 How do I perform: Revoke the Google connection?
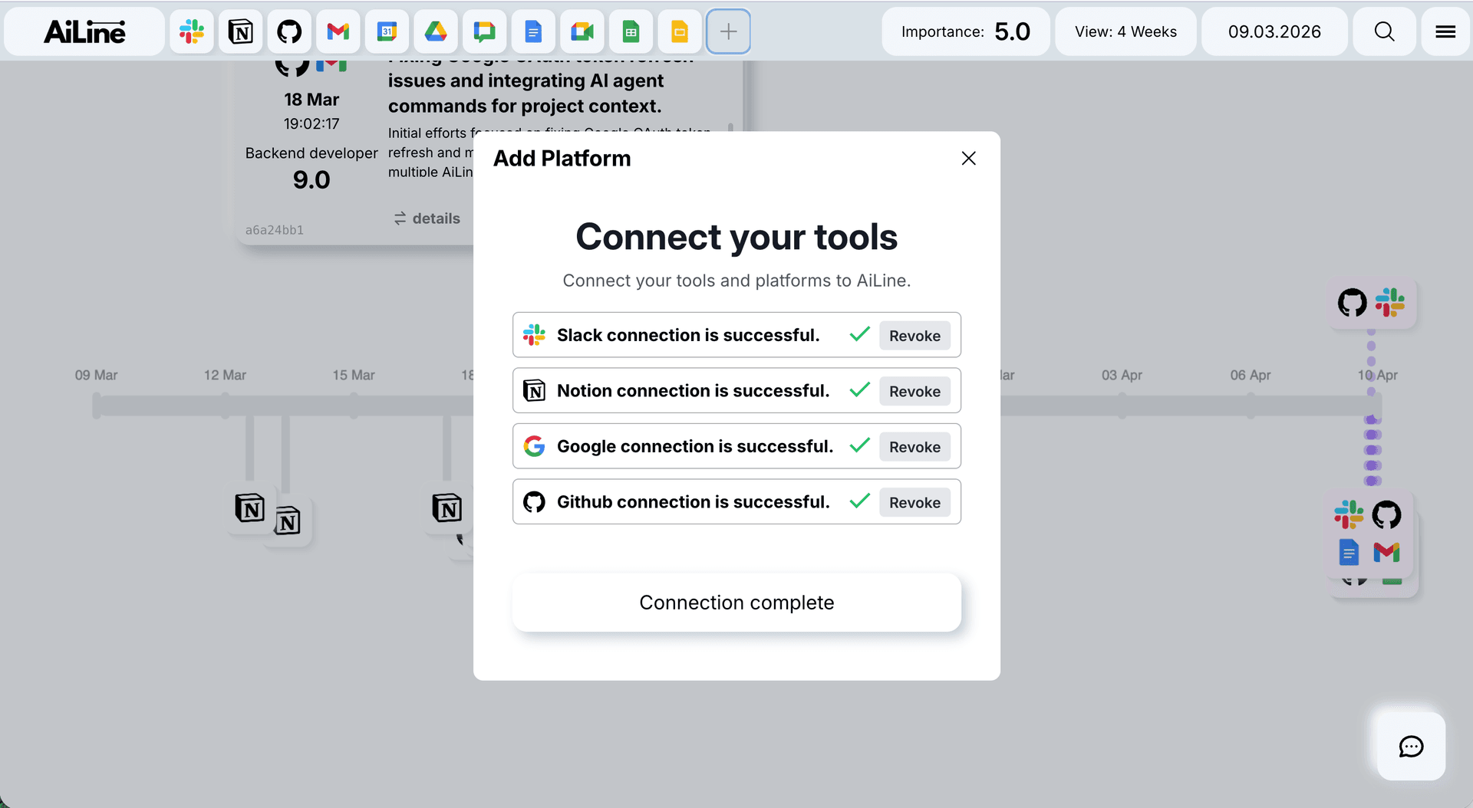point(914,447)
